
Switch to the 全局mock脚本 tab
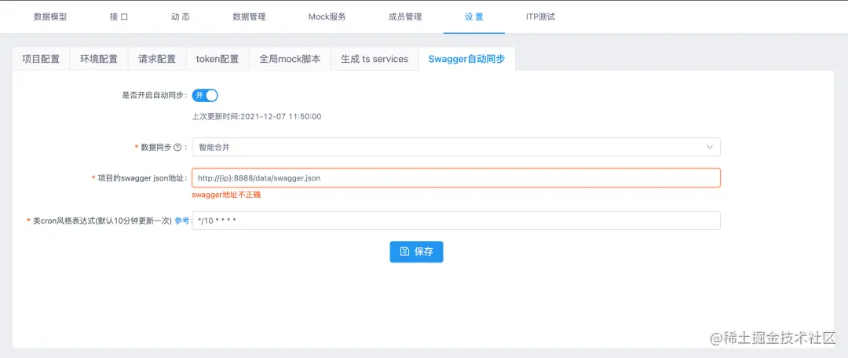(x=290, y=59)
